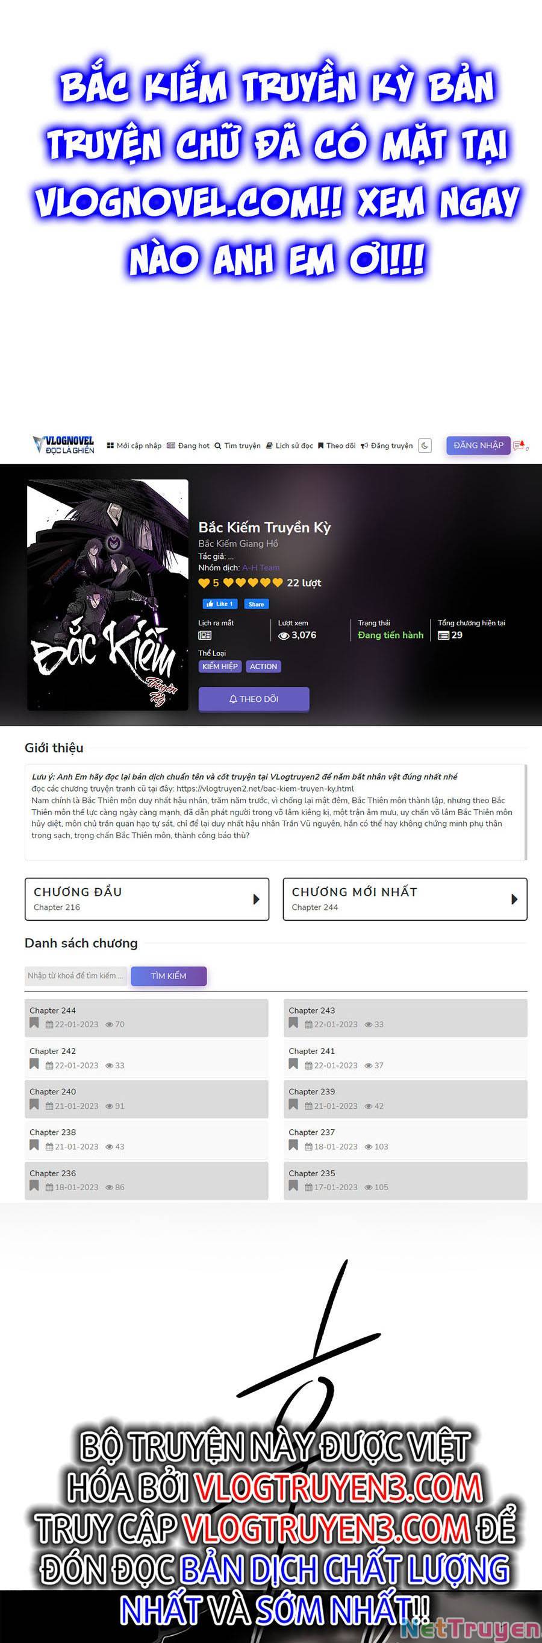Open CHƯƠNG ĐẦU first chapter arrow
This screenshot has height=1643, width=542.
[256, 900]
